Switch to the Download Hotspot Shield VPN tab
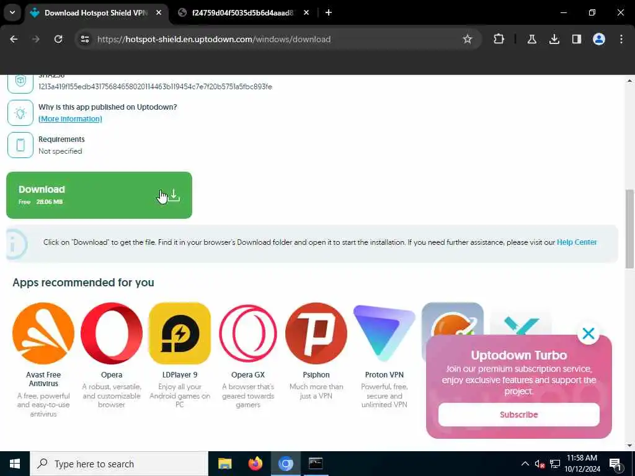This screenshot has width=635, height=476. click(96, 13)
